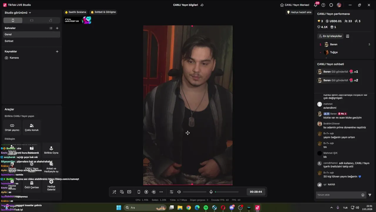This screenshot has height=212, width=376.
Task: Click the phone preview icon in bottom toolbar
Action: (x=139, y=192)
